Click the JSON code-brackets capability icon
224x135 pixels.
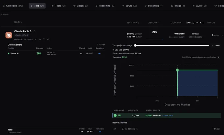coord(48,39)
